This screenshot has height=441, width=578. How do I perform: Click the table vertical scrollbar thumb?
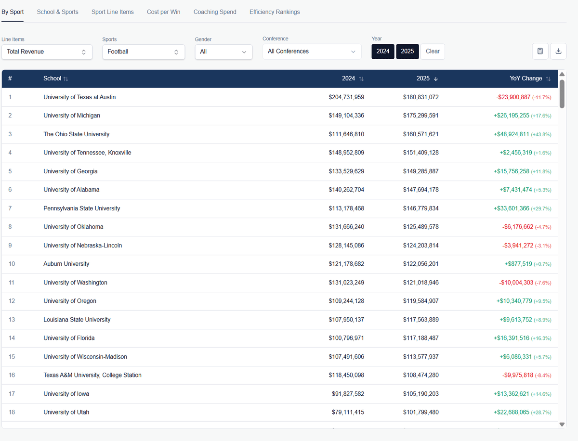tap(562, 93)
